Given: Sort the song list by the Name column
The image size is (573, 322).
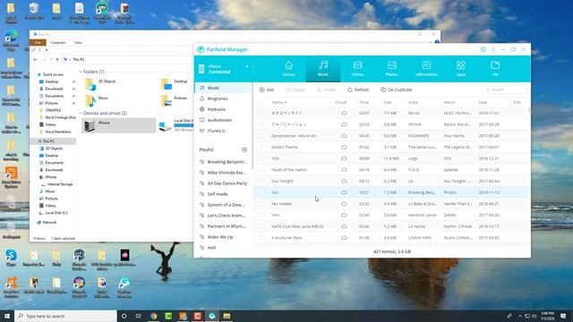Looking at the screenshot, I should [x=278, y=103].
